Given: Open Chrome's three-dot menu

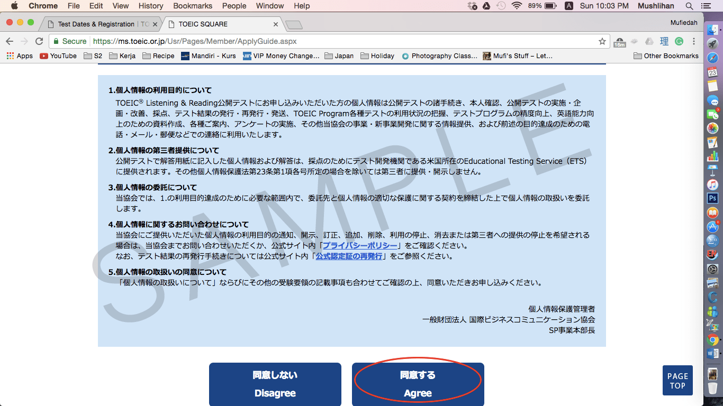Looking at the screenshot, I should tap(694, 41).
